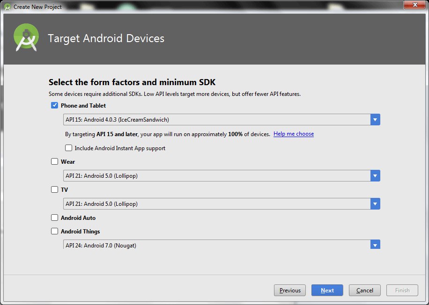Enable Include Android Instant App support
The image size is (429, 305).
click(69, 148)
